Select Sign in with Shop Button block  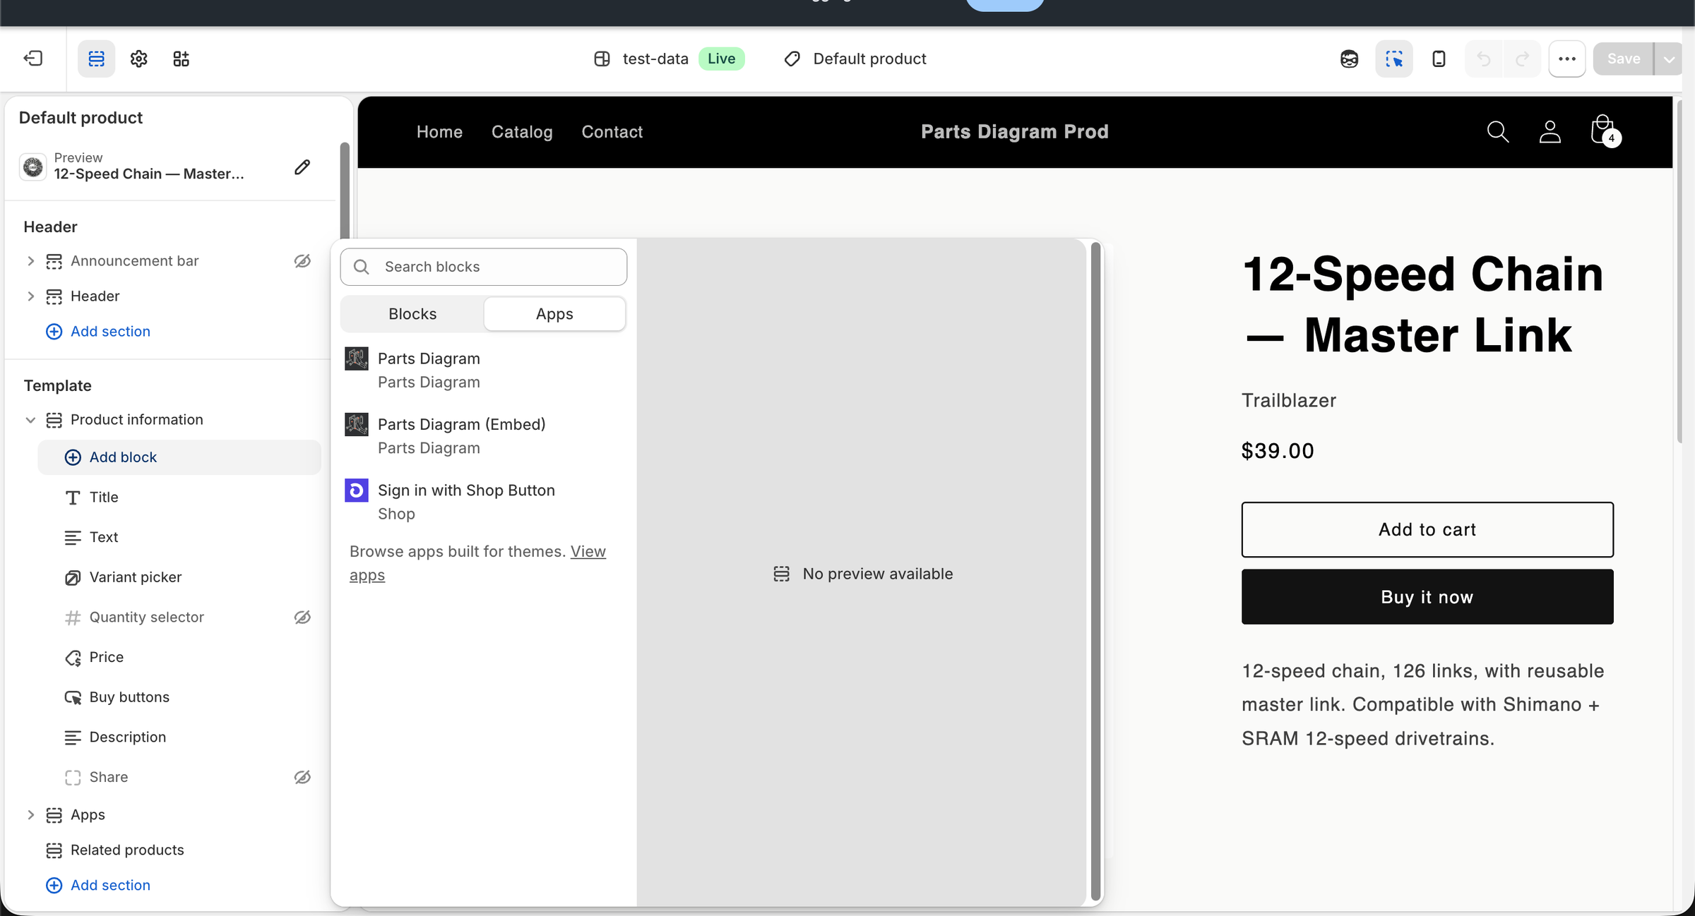483,502
